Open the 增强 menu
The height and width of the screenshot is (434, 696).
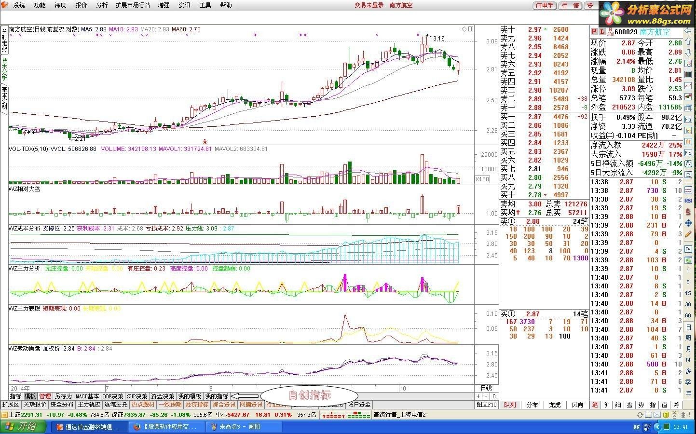click(x=164, y=5)
